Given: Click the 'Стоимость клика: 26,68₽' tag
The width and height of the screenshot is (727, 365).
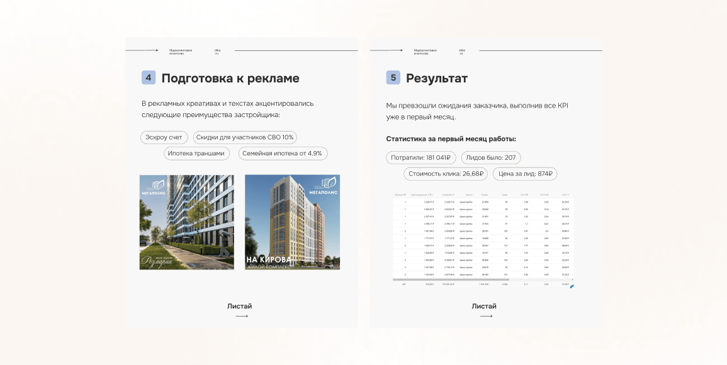Looking at the screenshot, I should pyautogui.click(x=446, y=174).
